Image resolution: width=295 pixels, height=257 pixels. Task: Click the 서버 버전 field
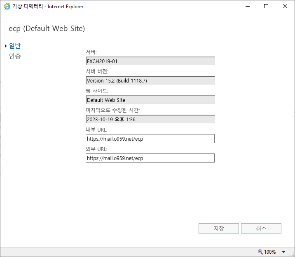(x=150, y=80)
